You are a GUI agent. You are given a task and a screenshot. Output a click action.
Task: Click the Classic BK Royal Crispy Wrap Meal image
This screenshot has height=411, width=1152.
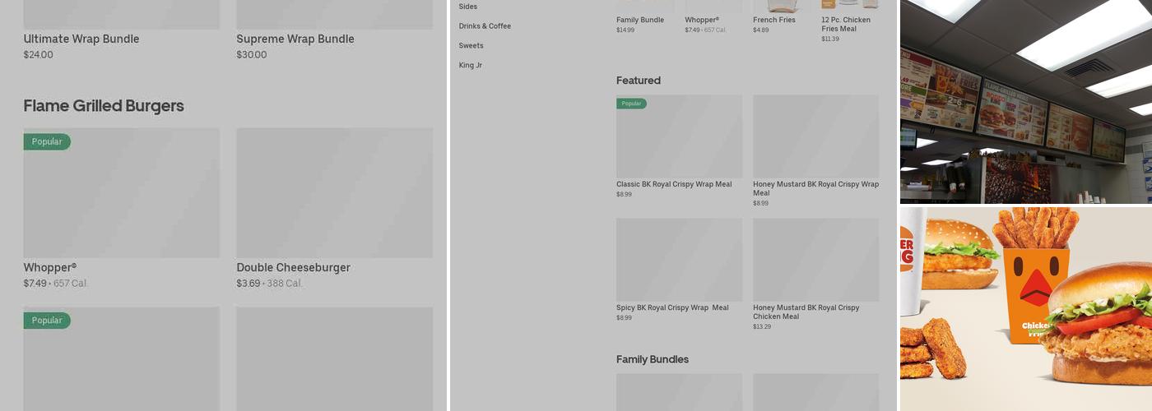tap(679, 136)
